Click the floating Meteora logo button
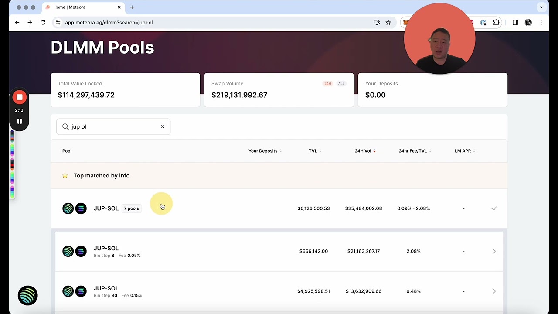558x314 pixels. (x=28, y=296)
